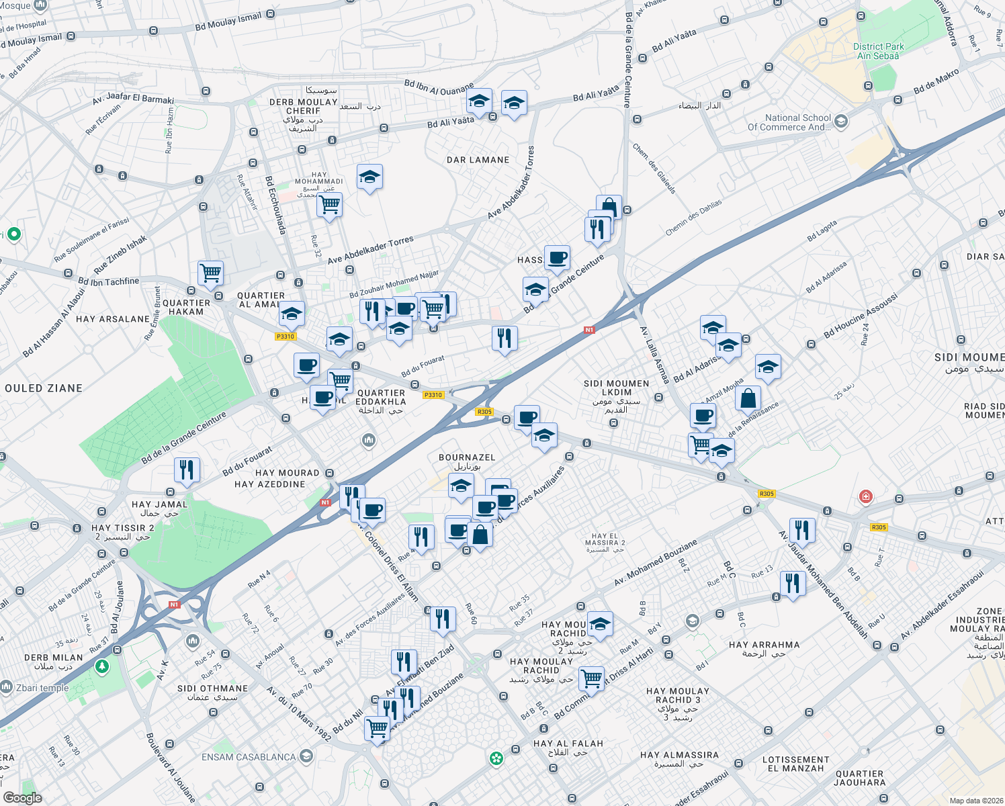Open the shopping cart icon in Hay Moulay Rachid

[592, 679]
